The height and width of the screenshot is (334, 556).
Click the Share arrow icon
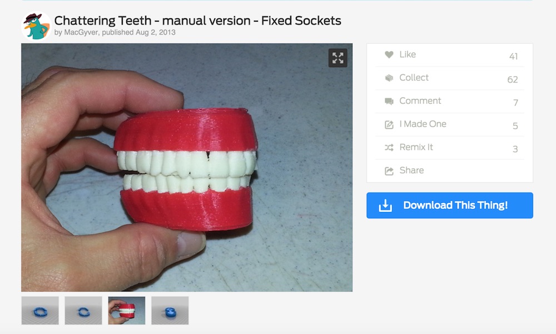389,171
